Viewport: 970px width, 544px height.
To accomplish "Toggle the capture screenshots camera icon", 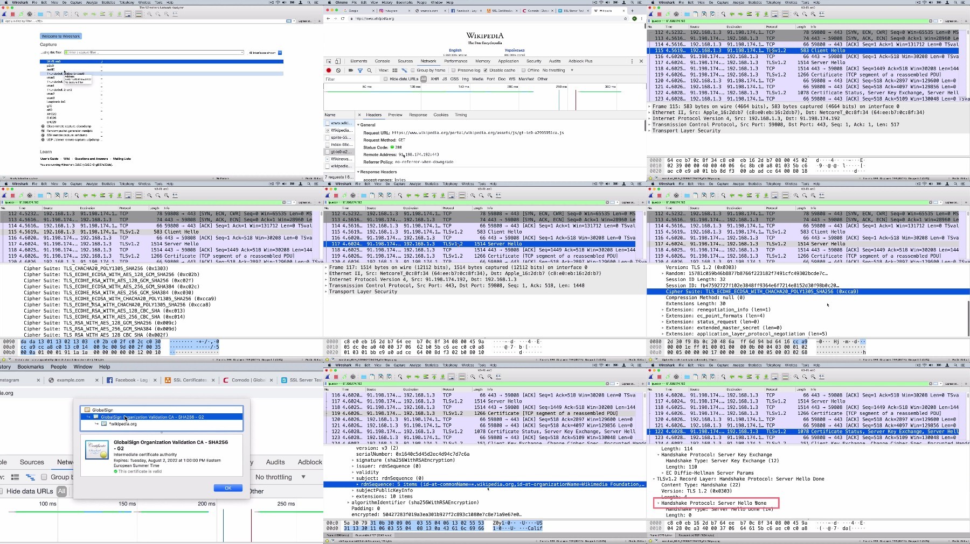I will pyautogui.click(x=351, y=70).
